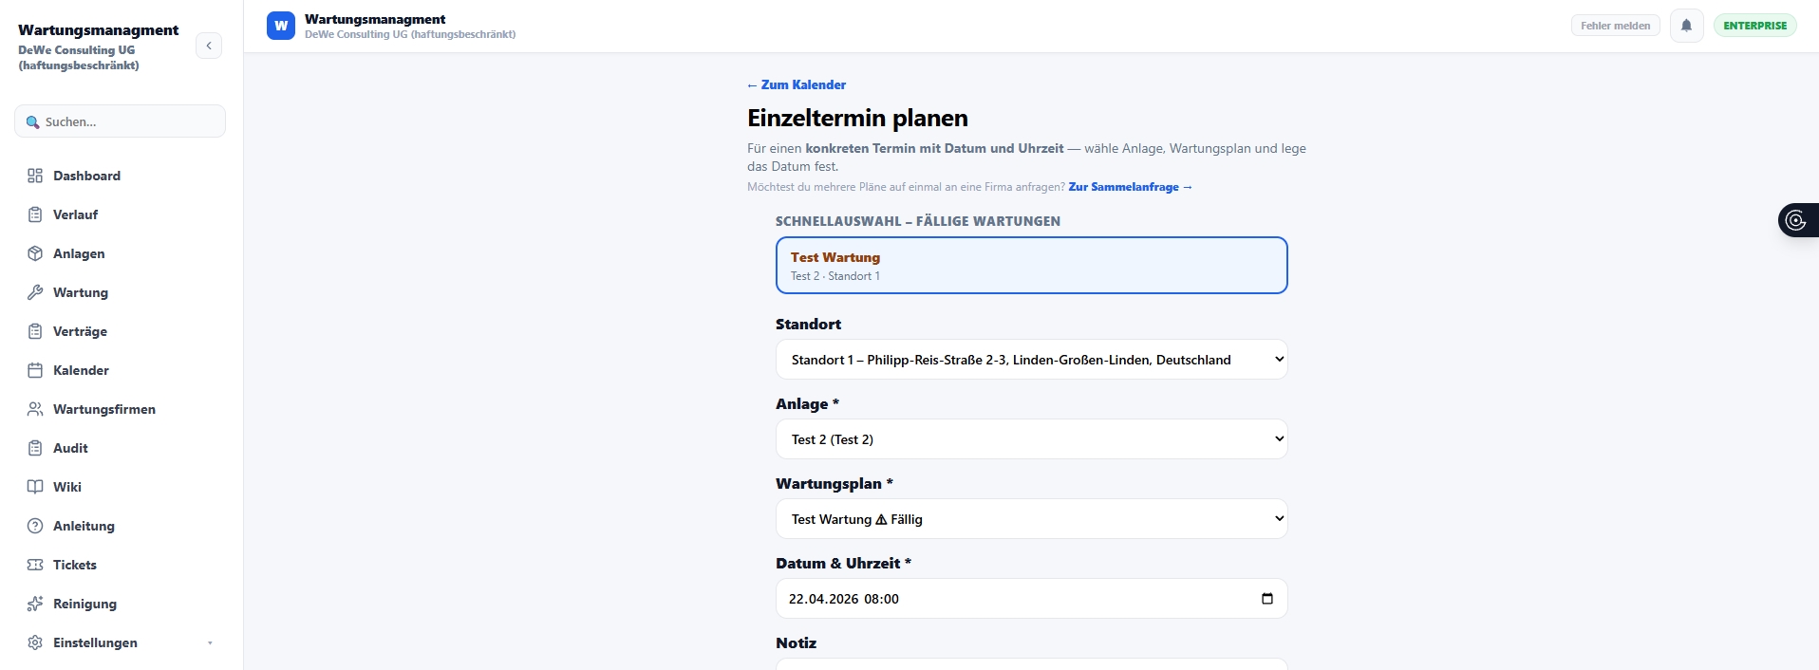Open the Audit menu item
The width and height of the screenshot is (1819, 670).
(70, 448)
